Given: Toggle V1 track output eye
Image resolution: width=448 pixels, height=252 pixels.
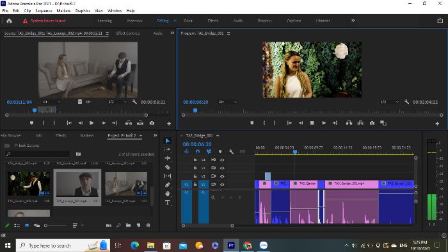Looking at the screenshot, I should click(x=222, y=185).
